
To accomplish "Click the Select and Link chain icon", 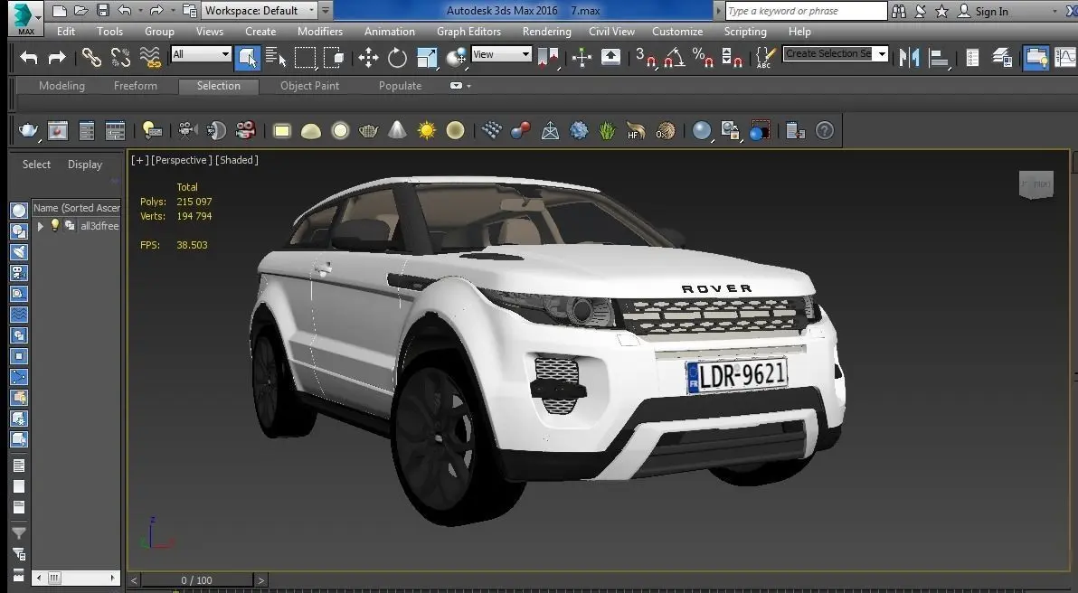I will (91, 57).
